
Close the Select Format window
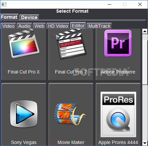click(140, 4)
